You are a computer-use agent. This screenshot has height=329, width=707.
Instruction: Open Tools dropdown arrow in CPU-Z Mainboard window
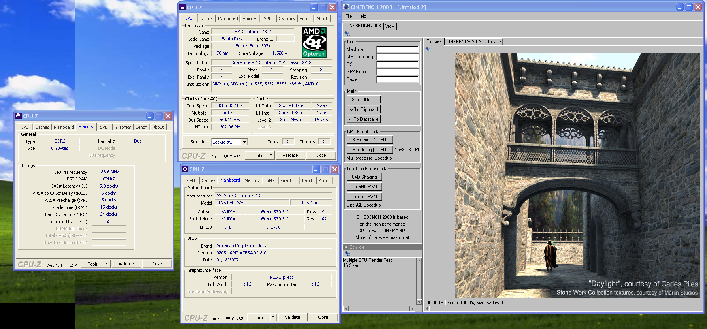pyautogui.click(x=273, y=317)
